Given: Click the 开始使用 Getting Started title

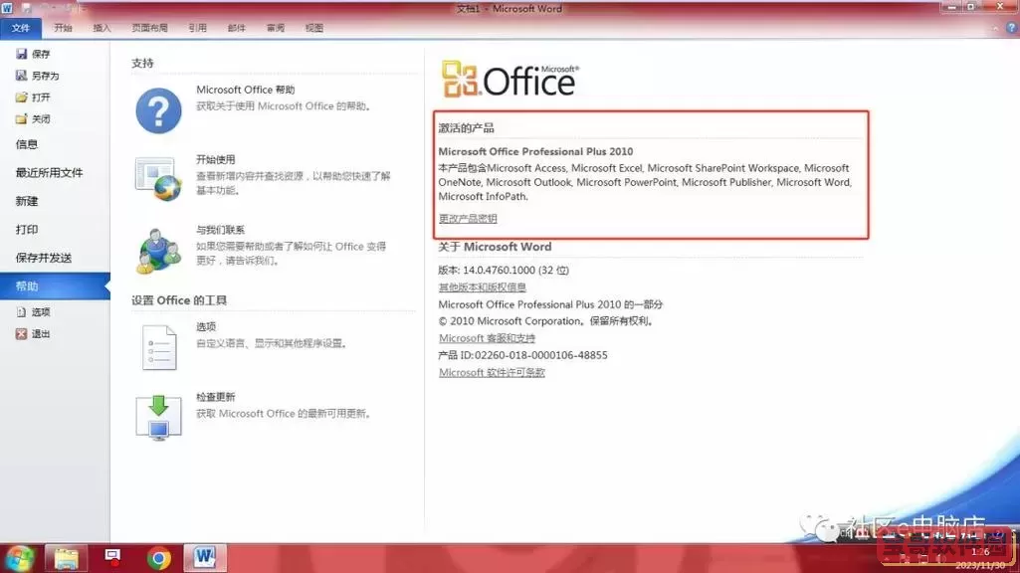Looking at the screenshot, I should 215,159.
